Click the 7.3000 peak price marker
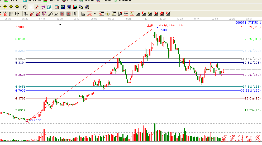The image size is (262, 145). click(x=165, y=30)
